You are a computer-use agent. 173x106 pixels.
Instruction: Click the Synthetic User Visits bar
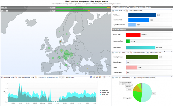(132, 25)
